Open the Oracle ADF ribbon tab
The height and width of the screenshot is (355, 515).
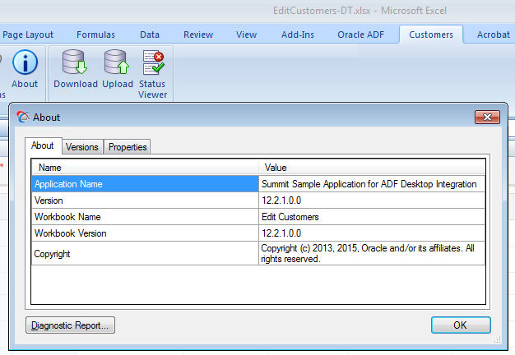point(360,35)
